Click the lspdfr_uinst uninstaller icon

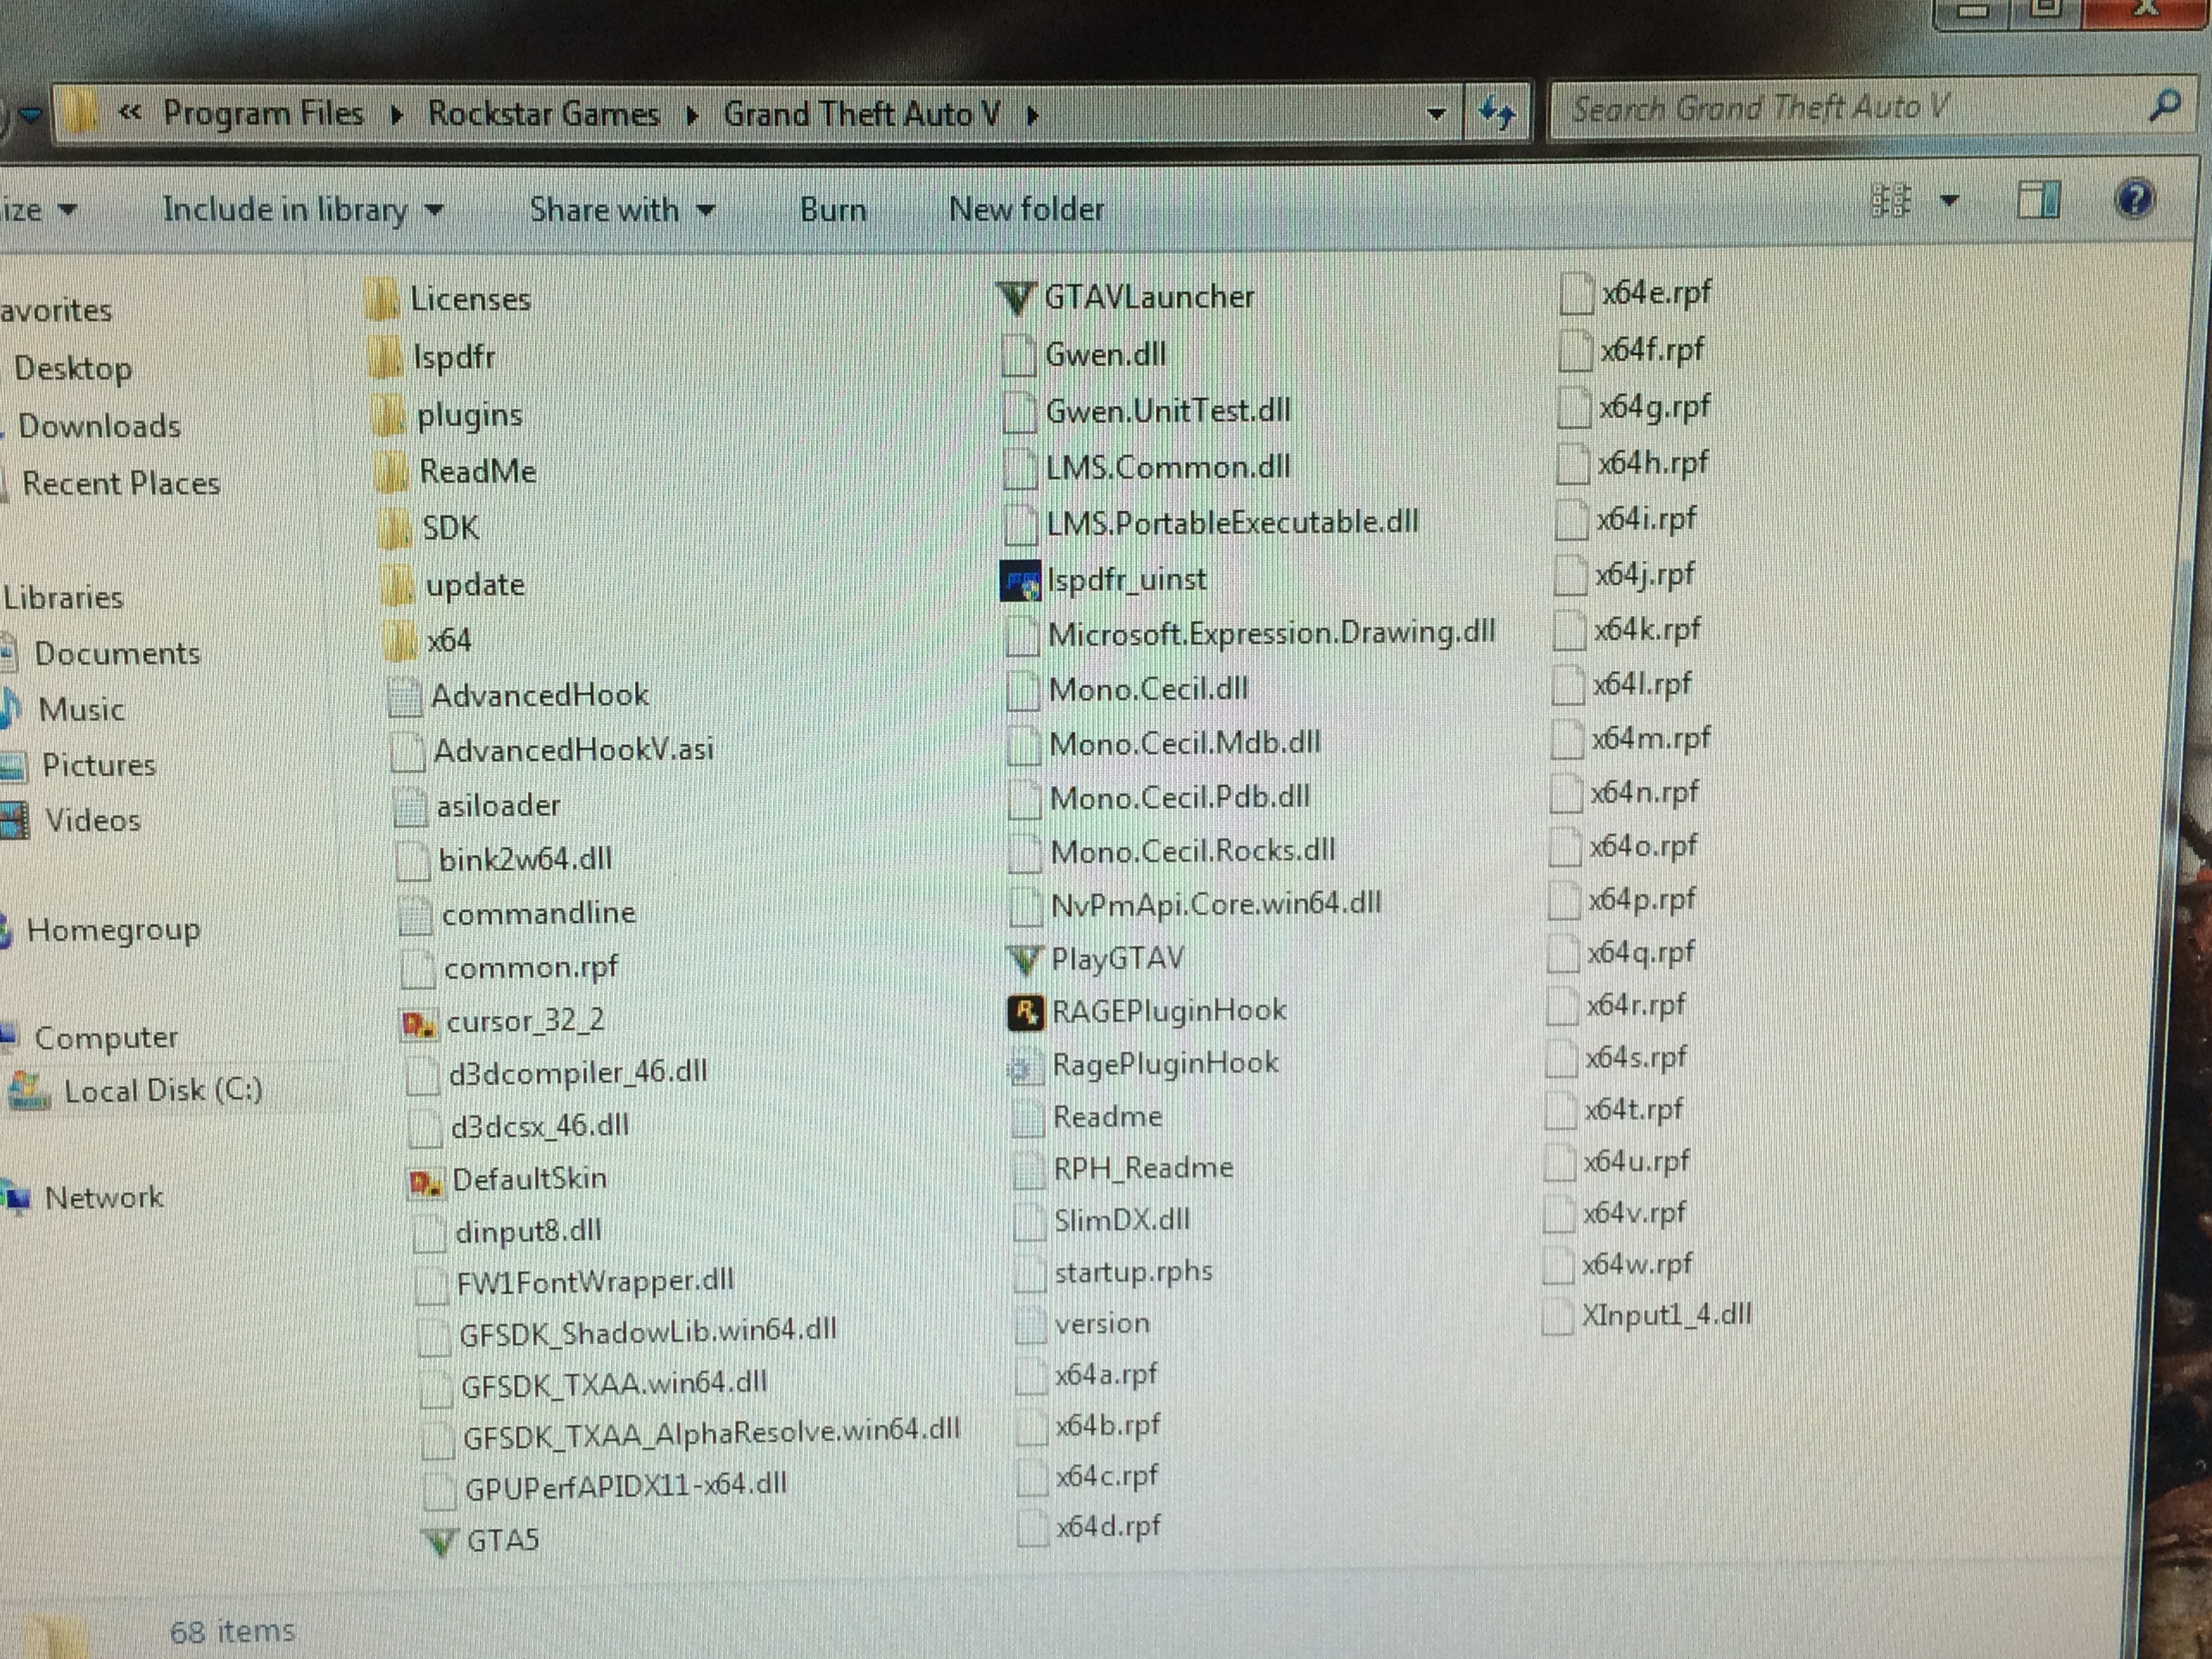[x=1020, y=581]
